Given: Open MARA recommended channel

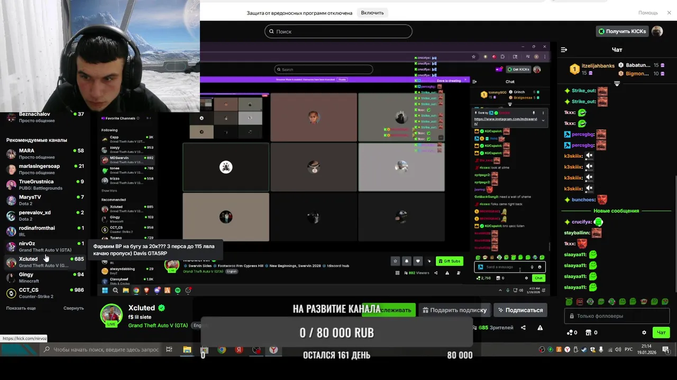Looking at the screenshot, I should [x=45, y=154].
